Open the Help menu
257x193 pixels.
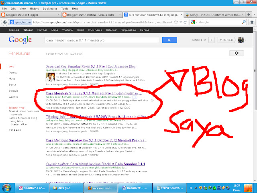pos(75,8)
